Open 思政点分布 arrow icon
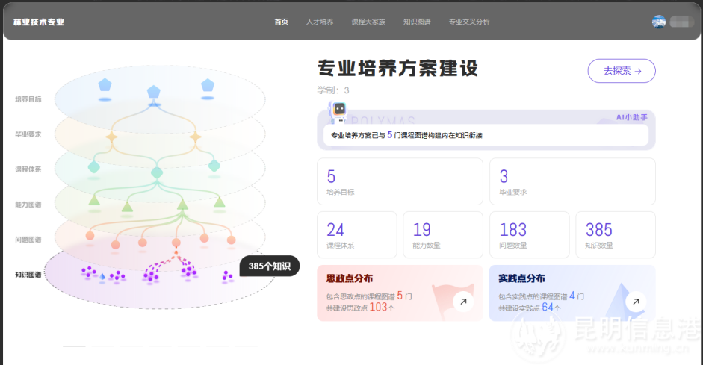The height and width of the screenshot is (365, 703). click(463, 302)
